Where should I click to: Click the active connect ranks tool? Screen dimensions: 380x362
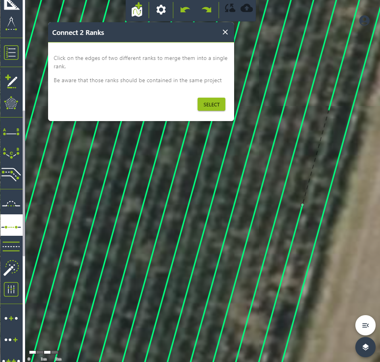(x=11, y=227)
